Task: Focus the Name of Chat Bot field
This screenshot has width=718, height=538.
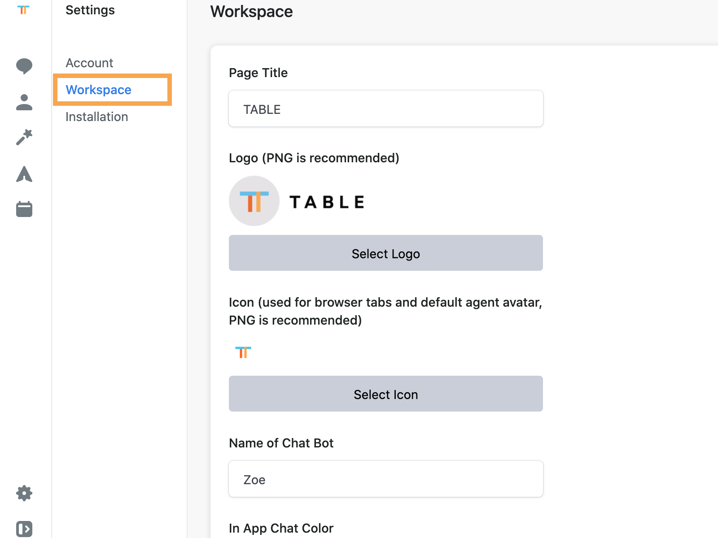Action: (x=386, y=479)
